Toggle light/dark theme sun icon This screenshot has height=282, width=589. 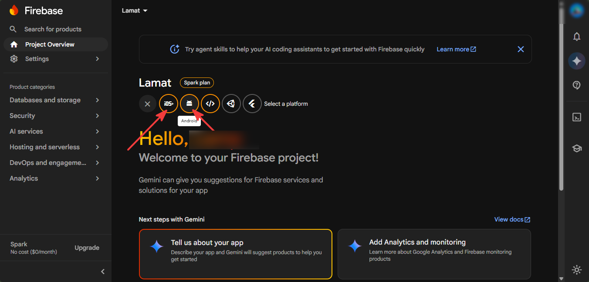577,270
